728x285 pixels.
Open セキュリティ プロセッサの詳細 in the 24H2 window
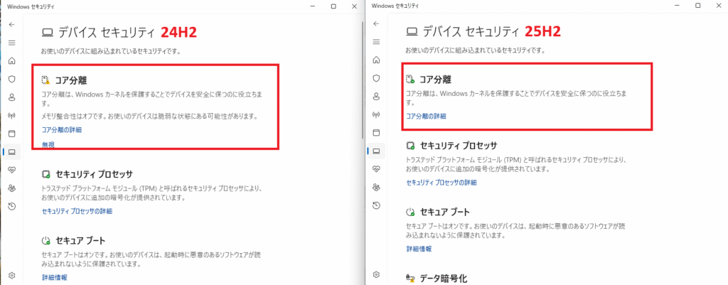pos(77,212)
